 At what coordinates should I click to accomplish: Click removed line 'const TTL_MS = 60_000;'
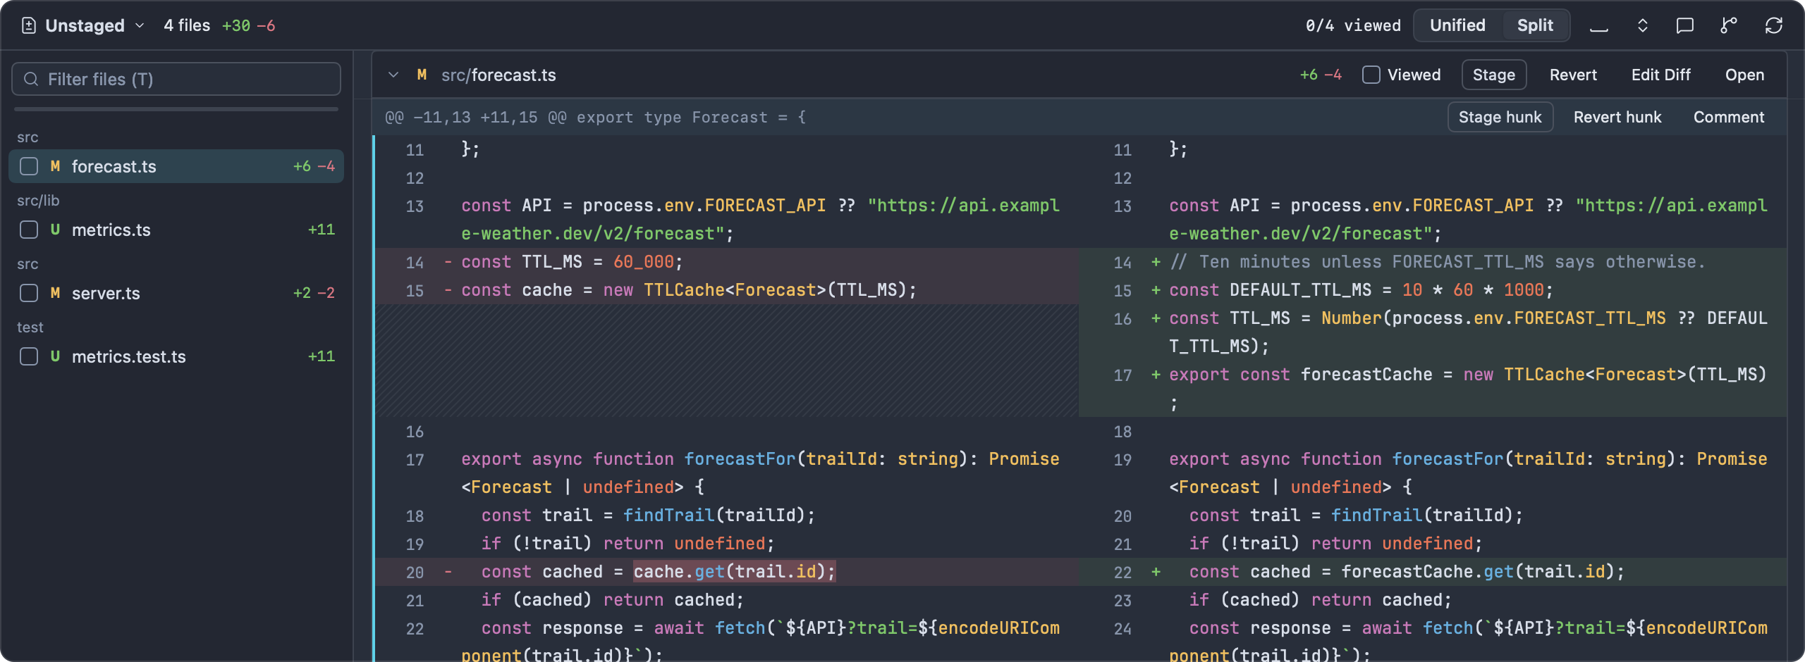572,262
